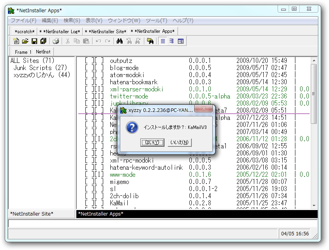Image resolution: width=329 pixels, height=250 pixels.
Task: Select the wrap-at-column mode icon
Action: (x=172, y=41)
